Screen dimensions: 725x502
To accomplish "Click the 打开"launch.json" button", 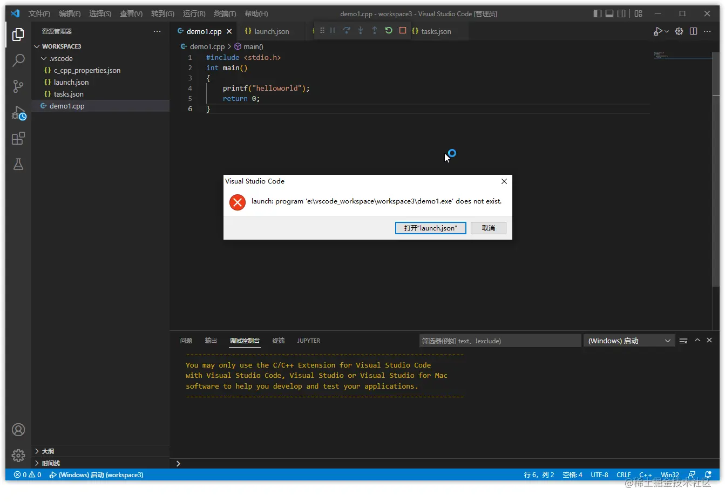I will (431, 228).
